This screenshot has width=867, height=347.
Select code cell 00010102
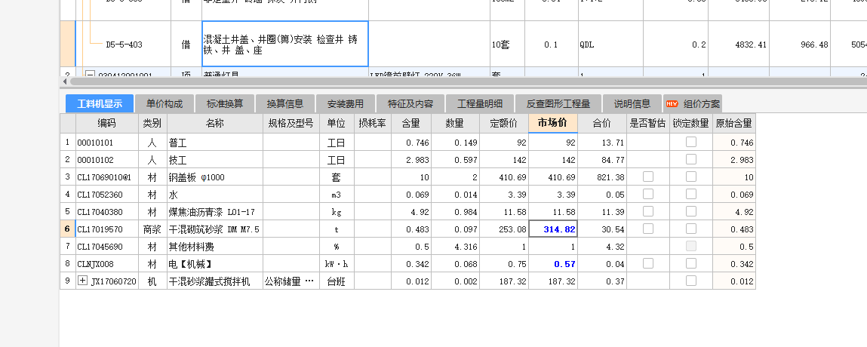[x=107, y=160]
